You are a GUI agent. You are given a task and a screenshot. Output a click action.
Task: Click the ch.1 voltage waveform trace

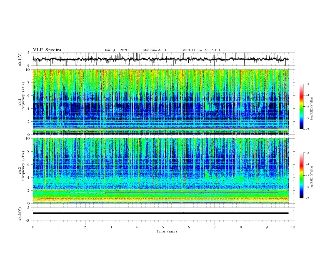(160, 59)
